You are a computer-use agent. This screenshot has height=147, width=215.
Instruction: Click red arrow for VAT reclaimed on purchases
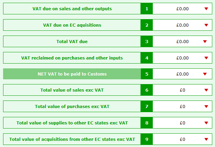click(x=206, y=58)
